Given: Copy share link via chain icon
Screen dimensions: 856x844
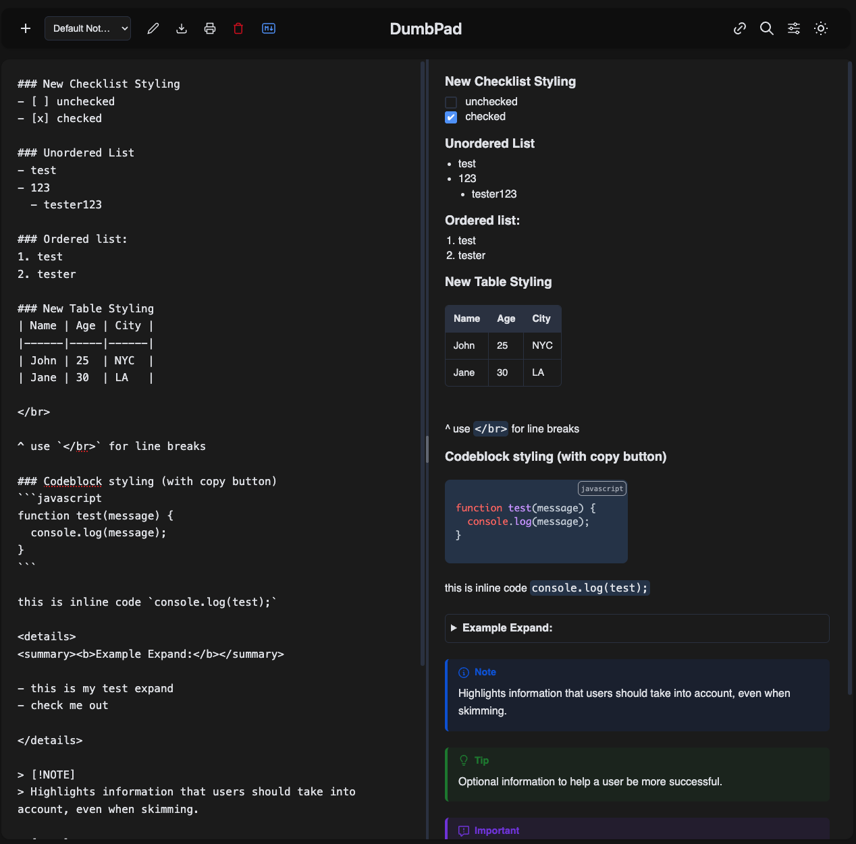Looking at the screenshot, I should (740, 28).
